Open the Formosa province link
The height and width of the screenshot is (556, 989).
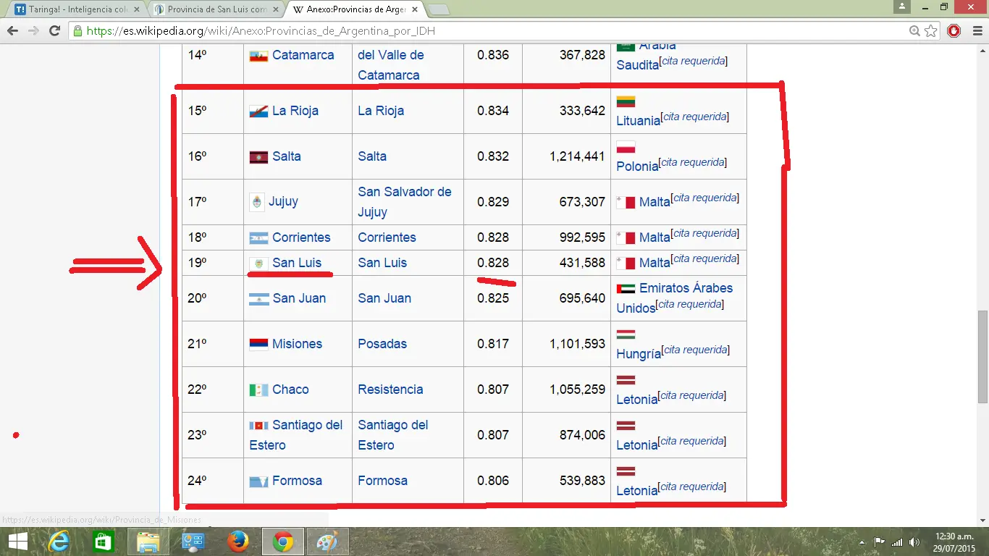click(297, 481)
